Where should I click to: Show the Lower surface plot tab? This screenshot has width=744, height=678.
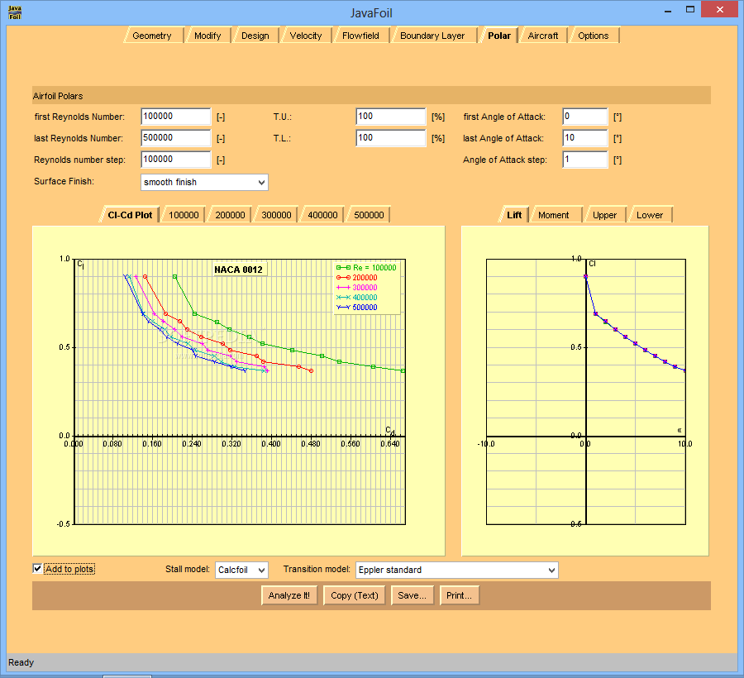coord(650,215)
